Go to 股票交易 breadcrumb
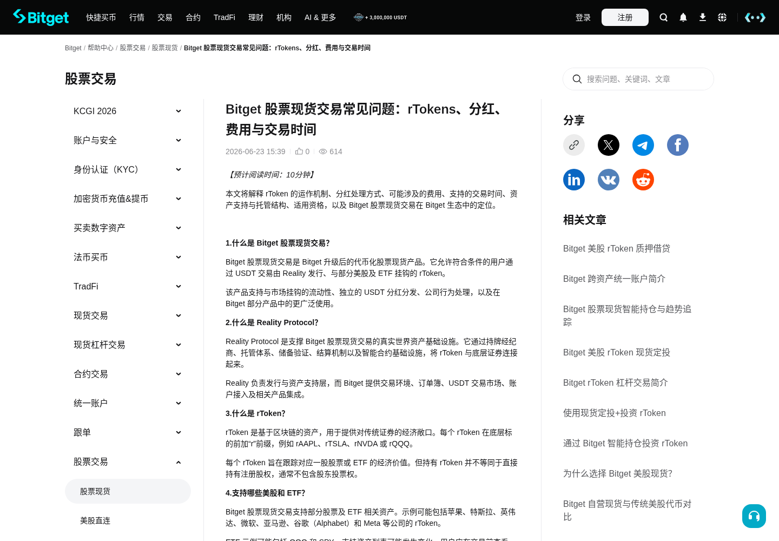 click(133, 48)
